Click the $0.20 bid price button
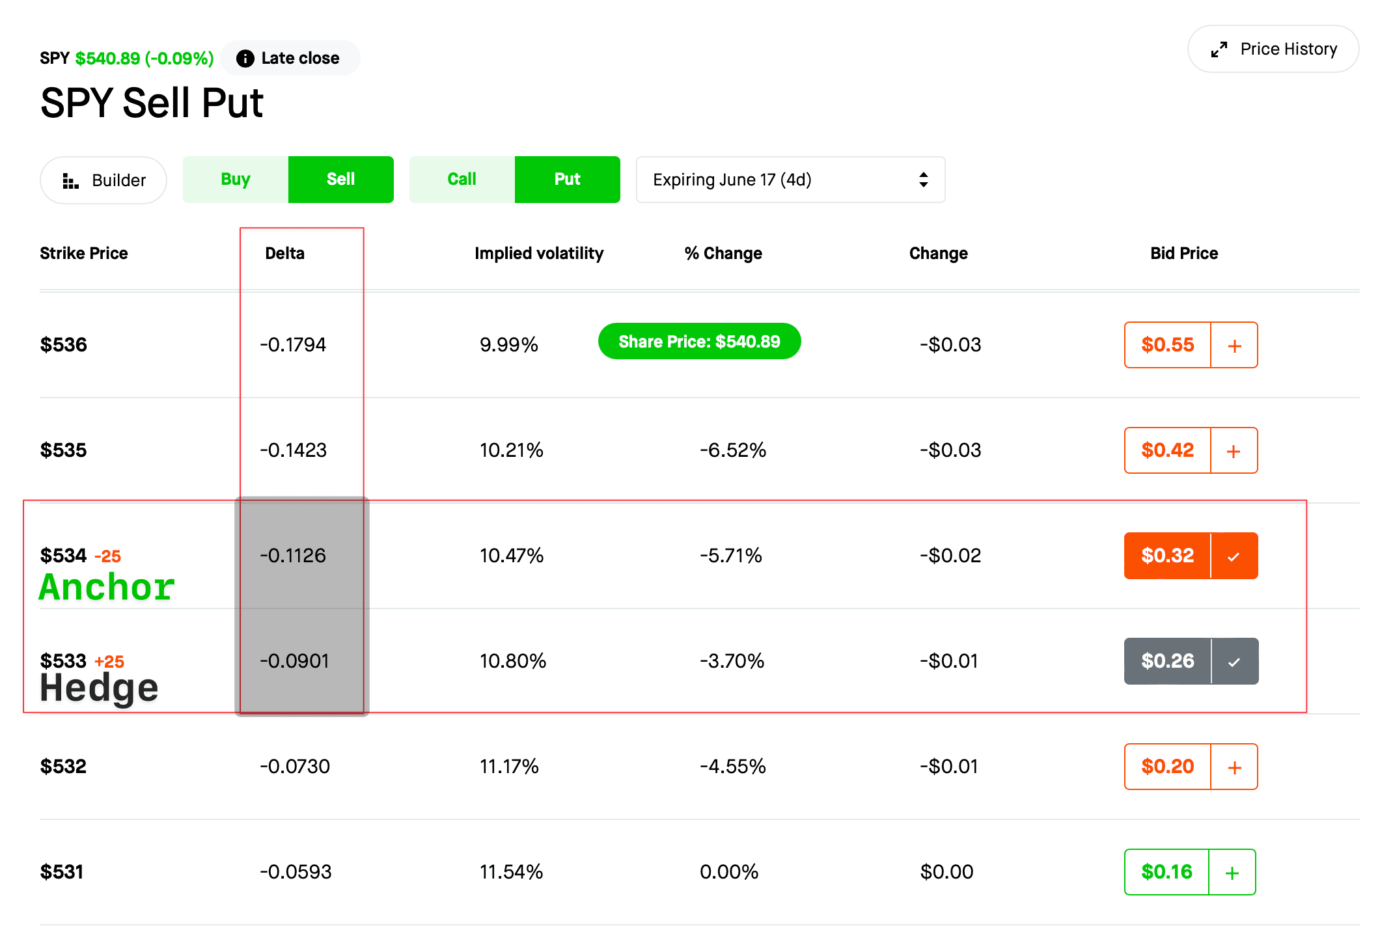 [x=1168, y=767]
